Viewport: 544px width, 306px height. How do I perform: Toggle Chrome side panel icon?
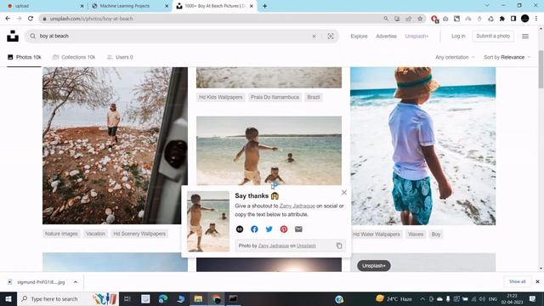[513, 19]
